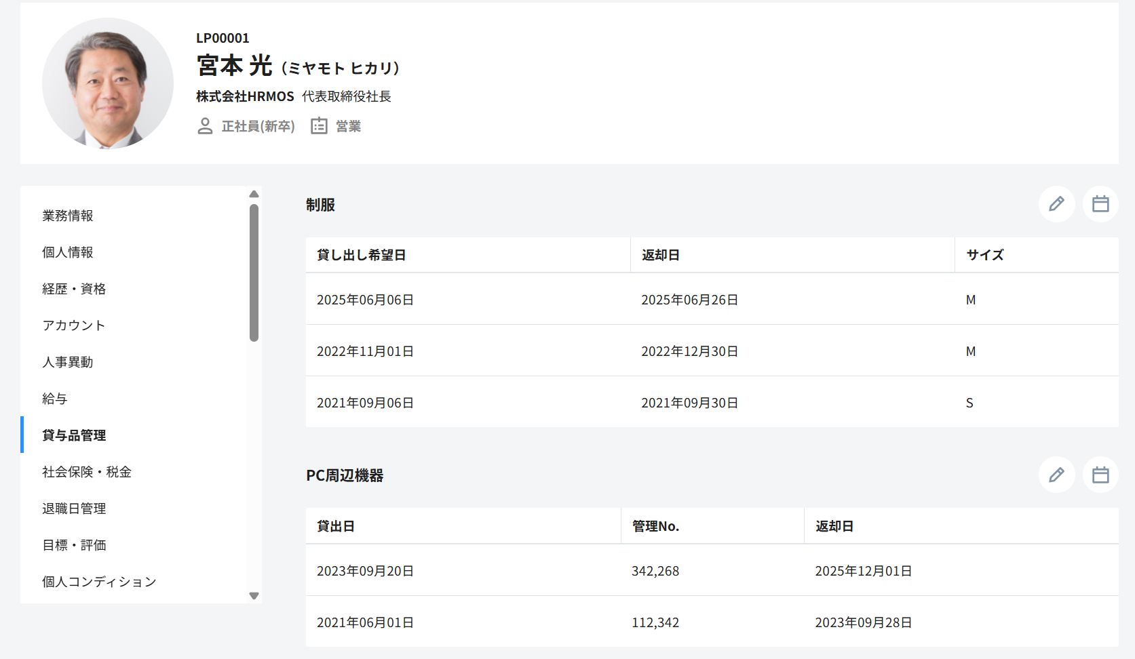This screenshot has width=1135, height=659.
Task: Click the sidebar vertical scrollbar thumb
Action: click(254, 273)
